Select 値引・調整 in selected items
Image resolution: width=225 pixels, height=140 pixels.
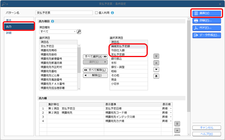(129, 67)
